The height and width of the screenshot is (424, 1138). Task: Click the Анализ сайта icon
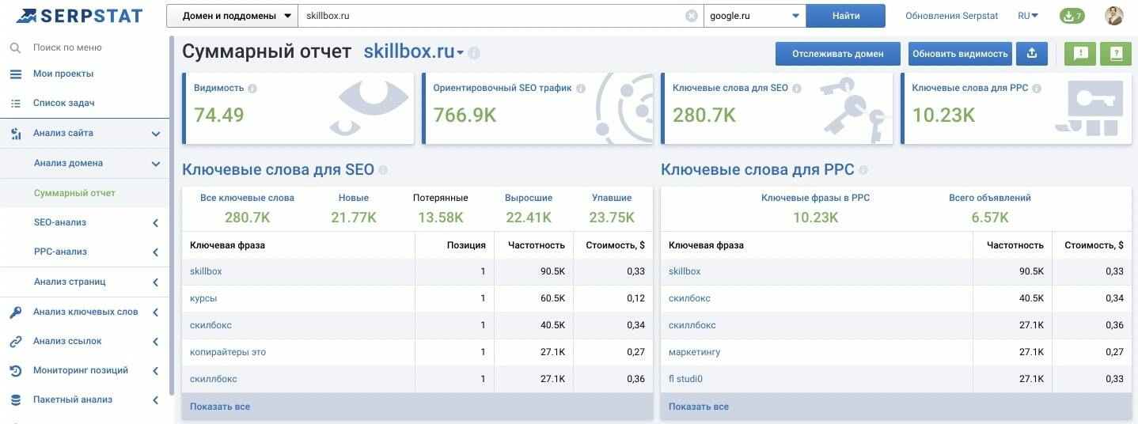tap(15, 134)
